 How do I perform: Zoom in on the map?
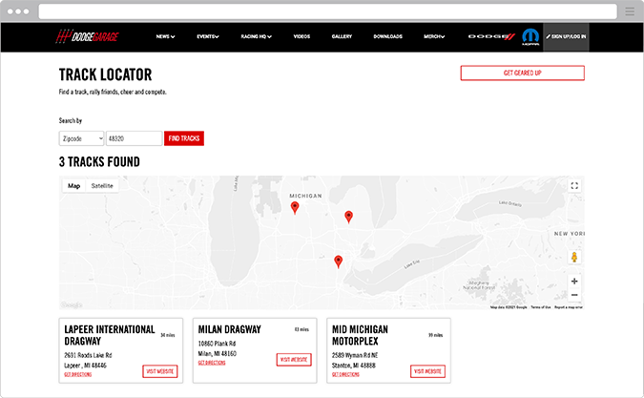574,282
